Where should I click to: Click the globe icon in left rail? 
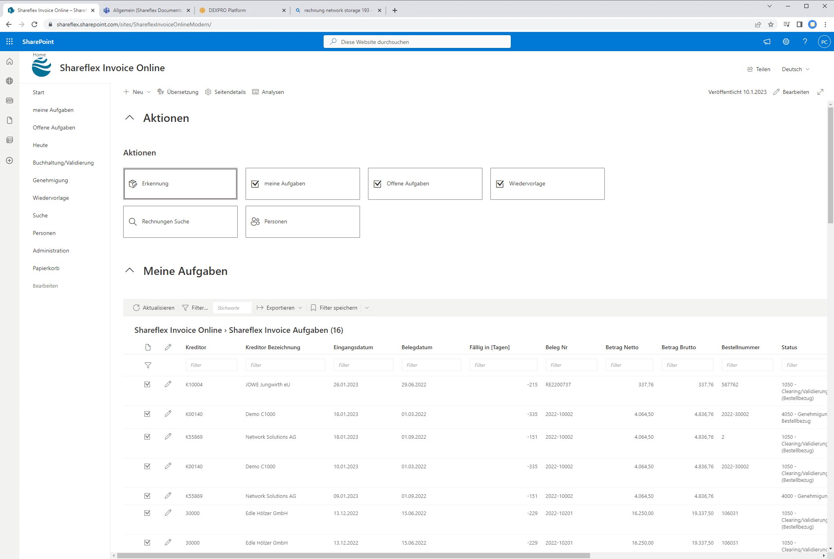[x=10, y=81]
